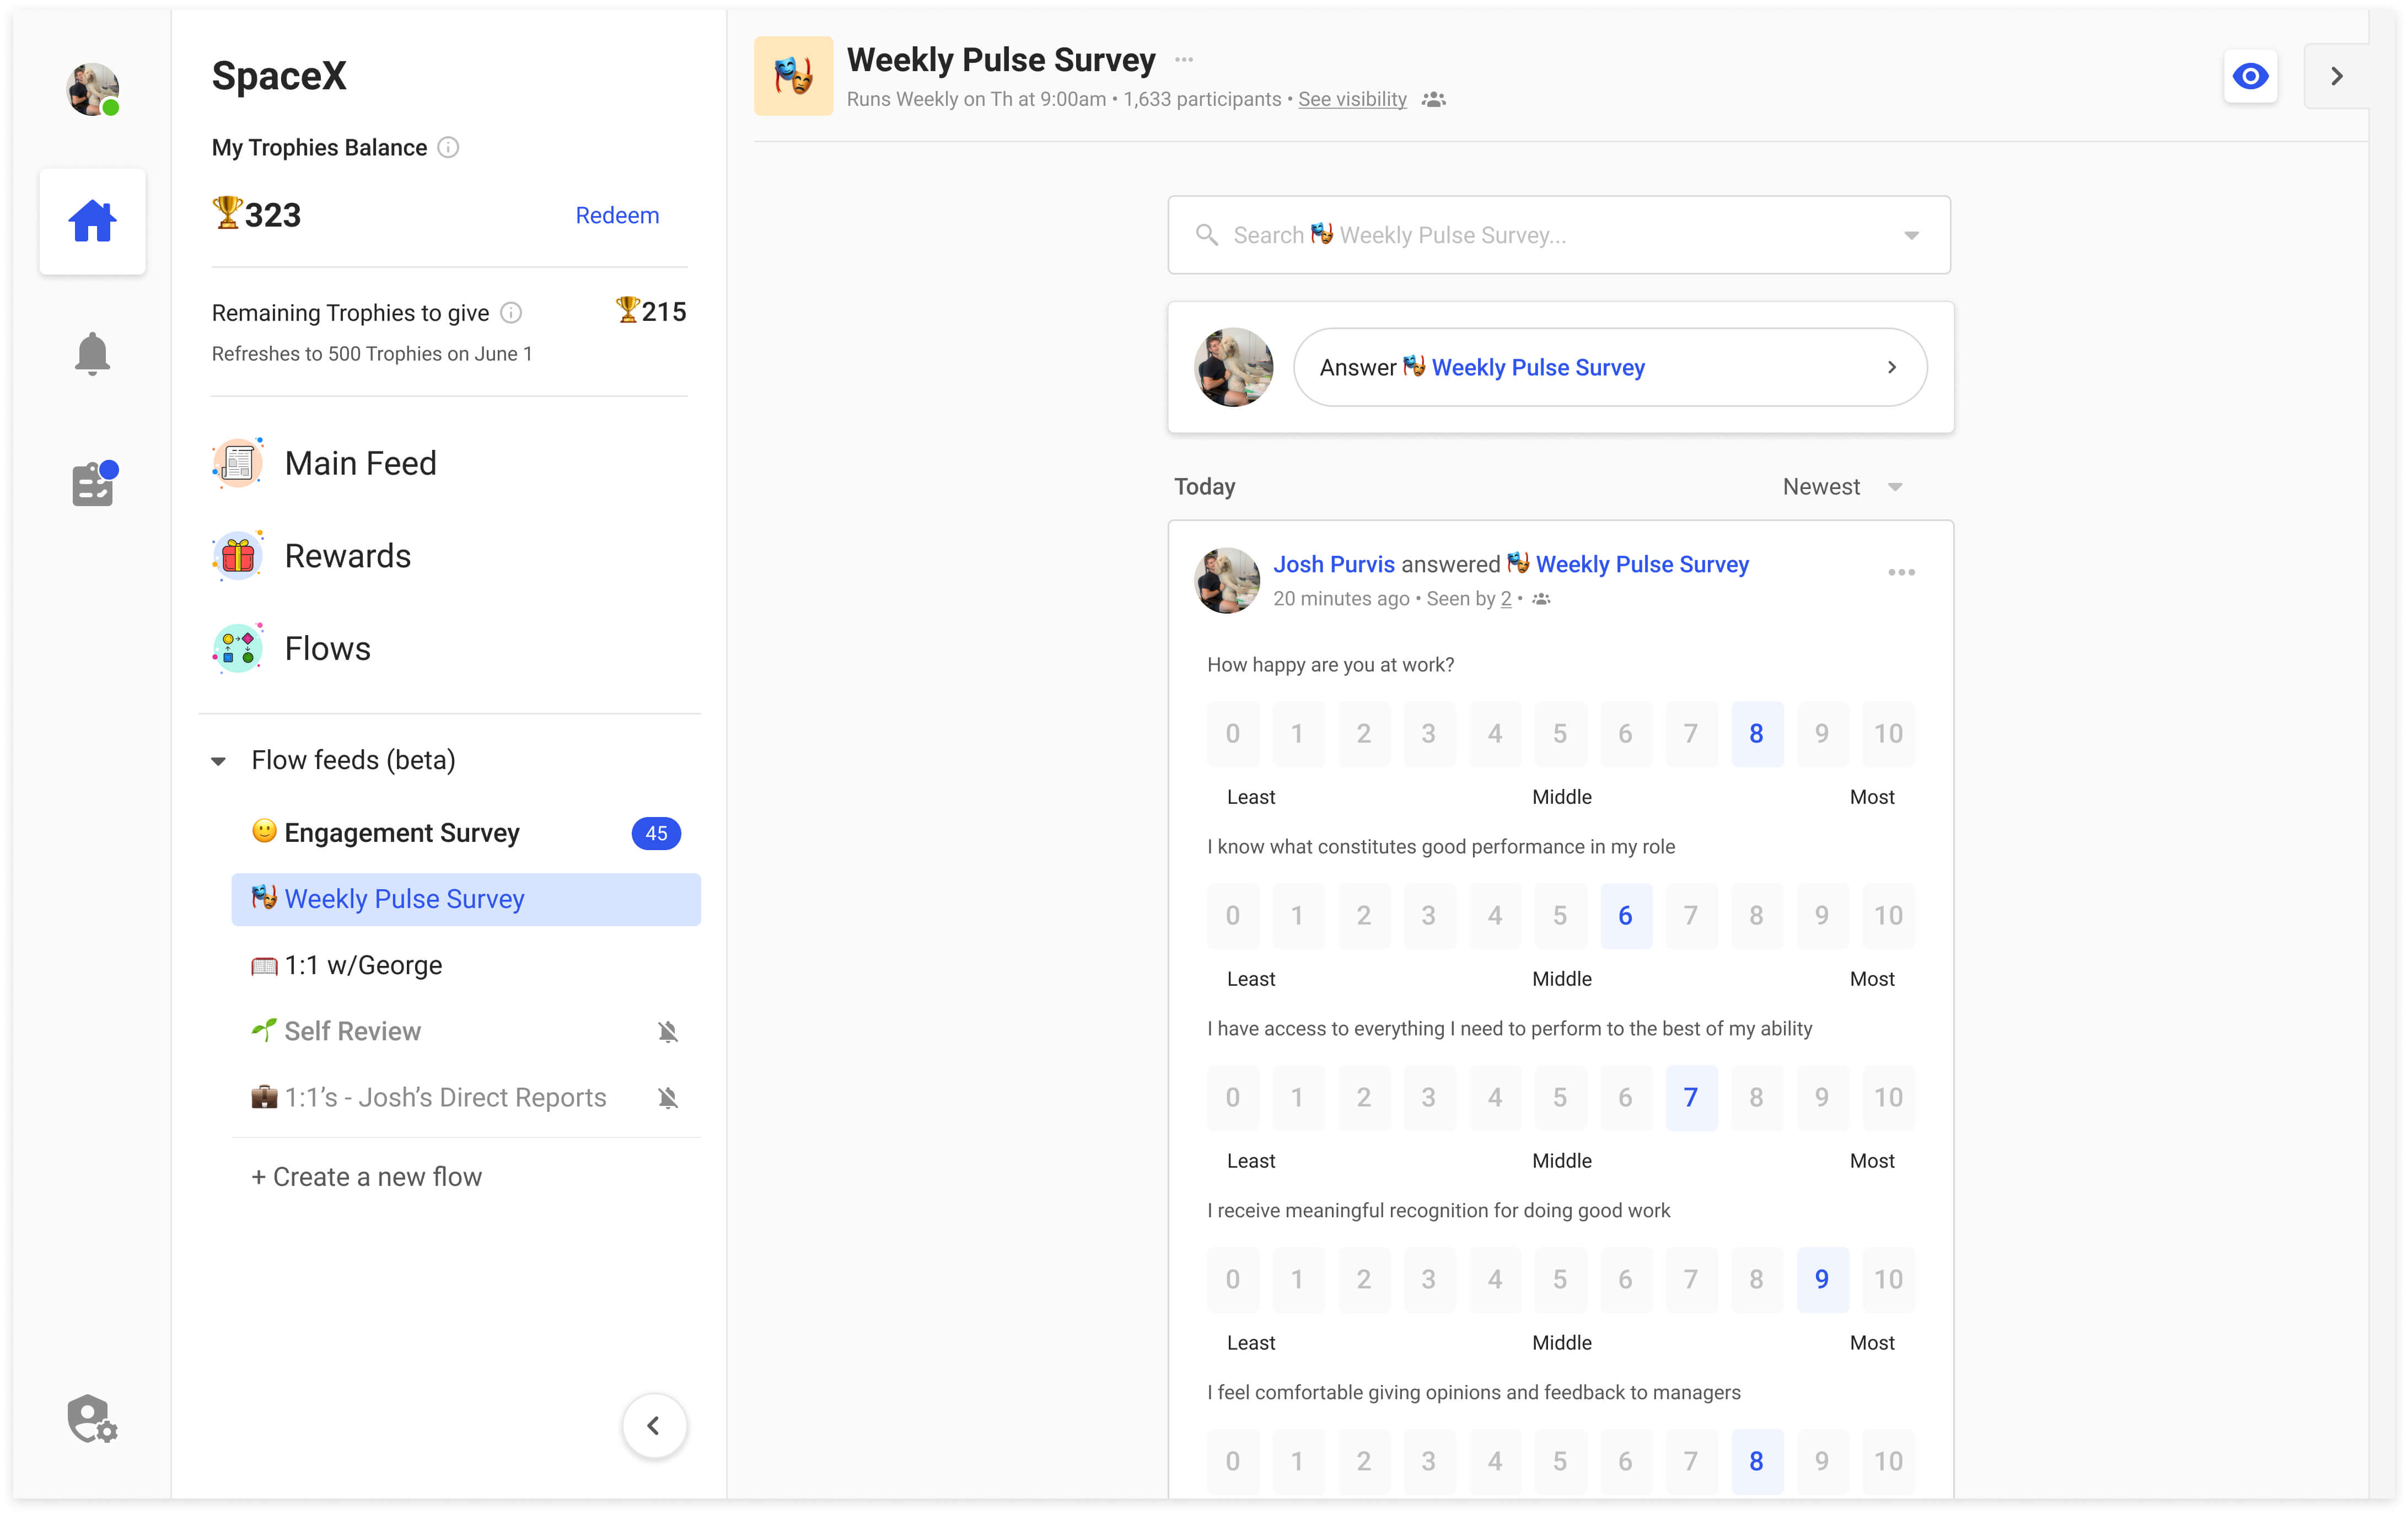
Task: Create a new flow
Action: [x=366, y=1176]
